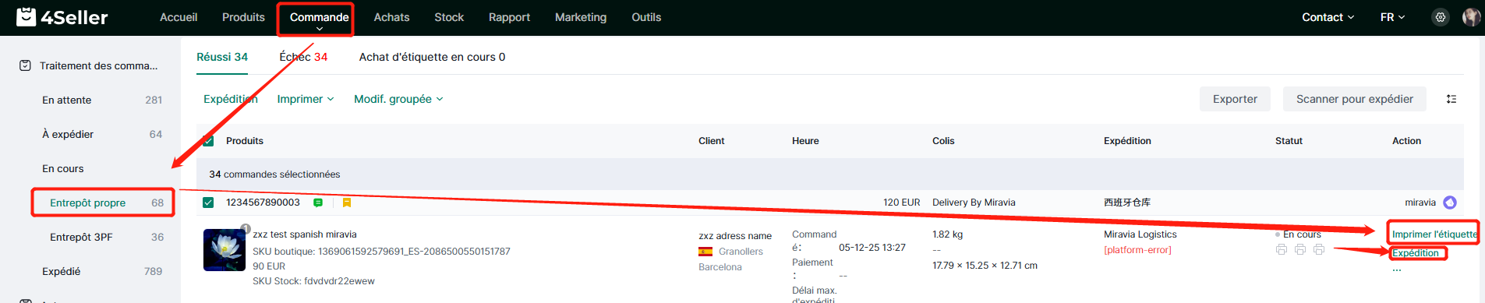Click the Traitement des commandes sidebar icon
The width and height of the screenshot is (1485, 303).
pos(25,65)
